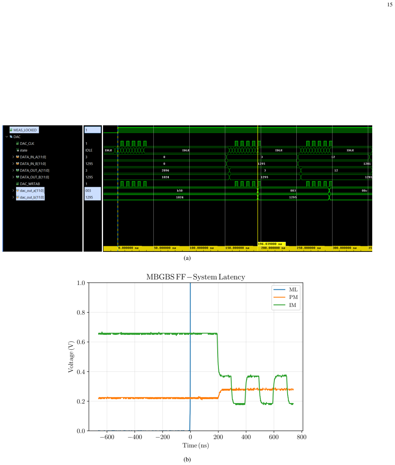Select the dac_out_b[11:0] signal name
The image size is (395, 465).
pyautogui.click(x=32, y=197)
